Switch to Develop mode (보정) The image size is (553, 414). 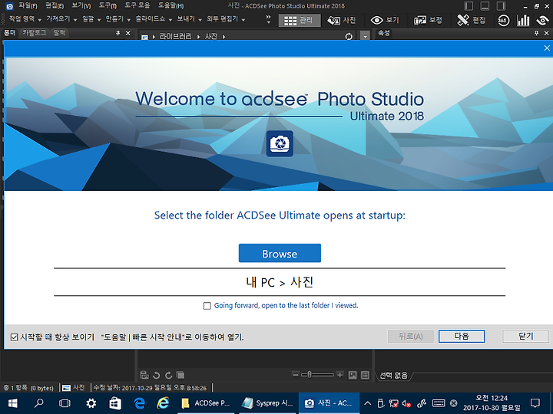click(x=428, y=21)
